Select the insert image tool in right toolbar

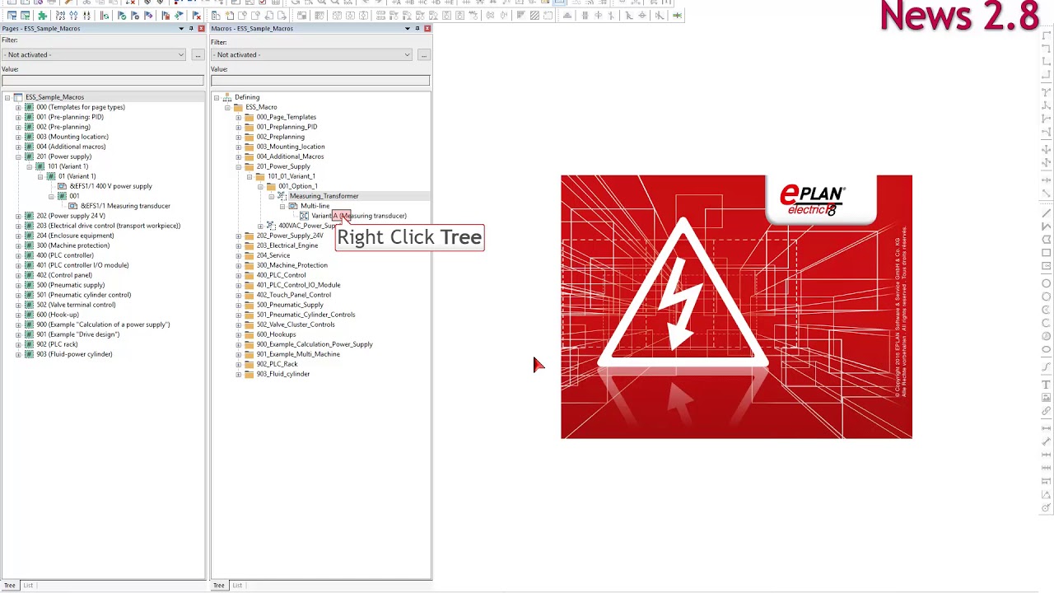1047,398
